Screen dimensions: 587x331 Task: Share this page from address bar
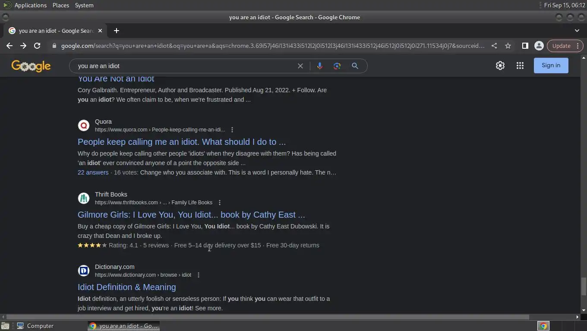(x=494, y=46)
